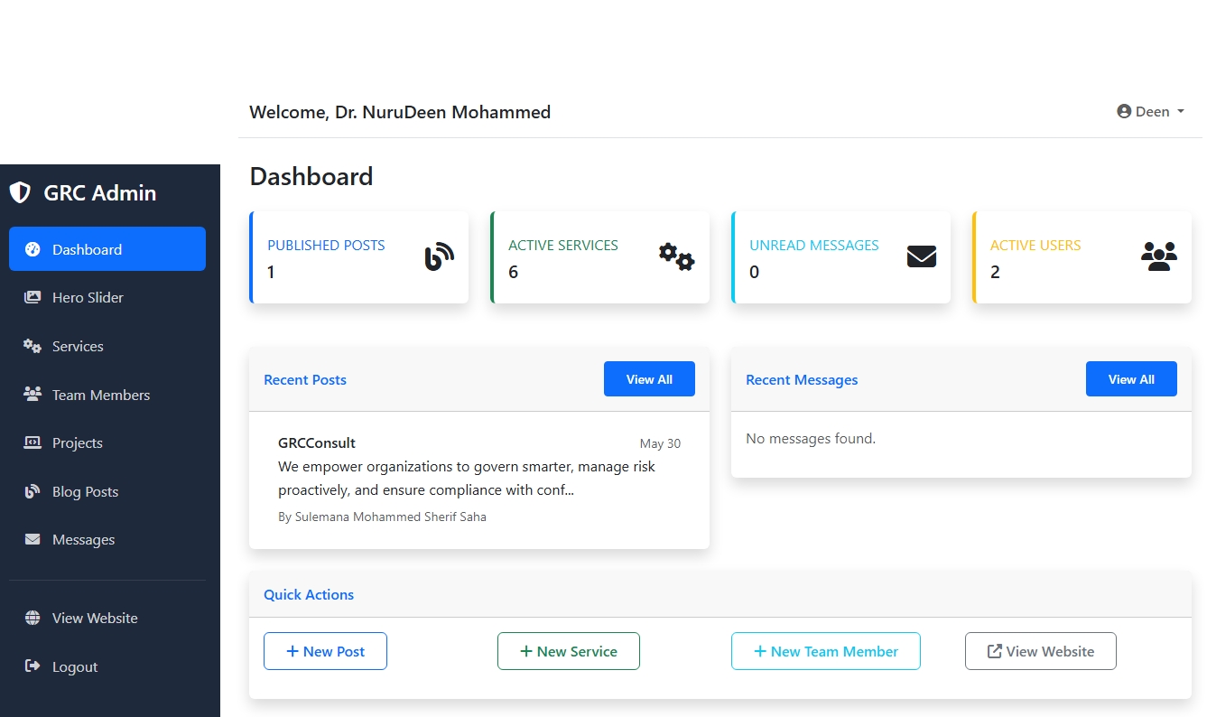
Task: Click the people icon on Active Users card
Action: coord(1158,257)
